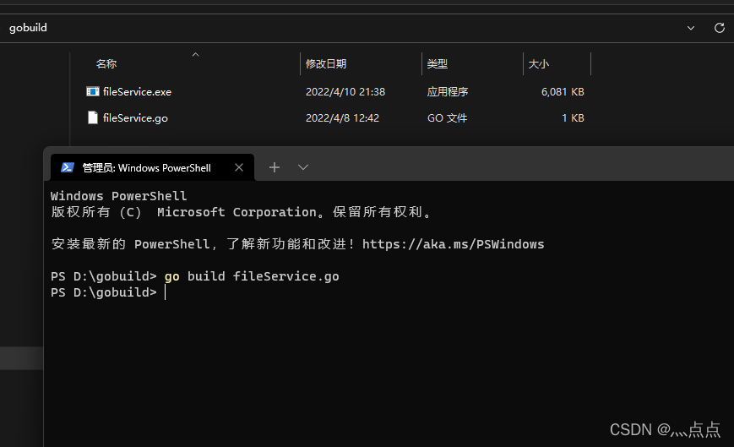Click the fileService.go file icon
The height and width of the screenshot is (447, 734).
[93, 118]
